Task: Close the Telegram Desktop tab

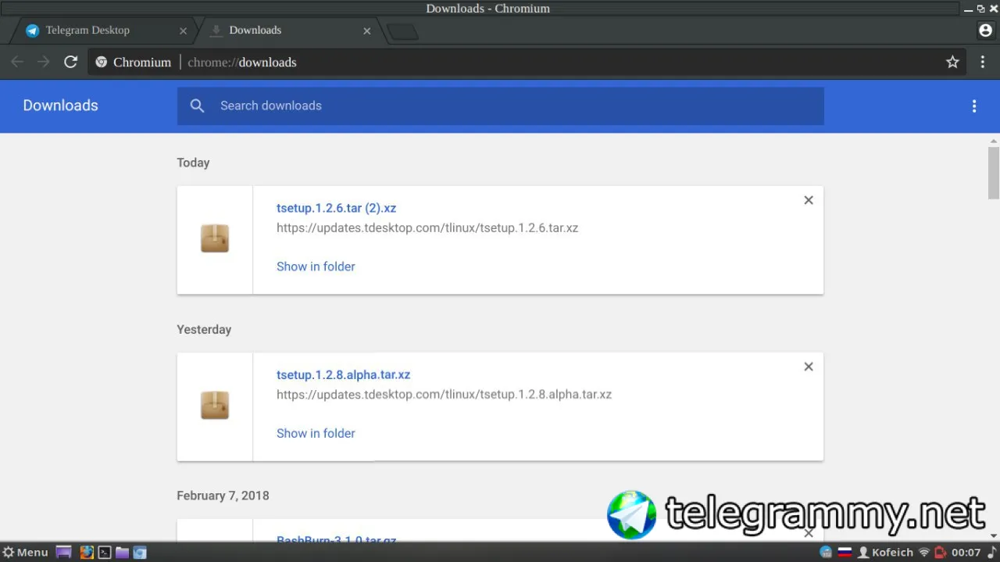Action: [x=183, y=31]
